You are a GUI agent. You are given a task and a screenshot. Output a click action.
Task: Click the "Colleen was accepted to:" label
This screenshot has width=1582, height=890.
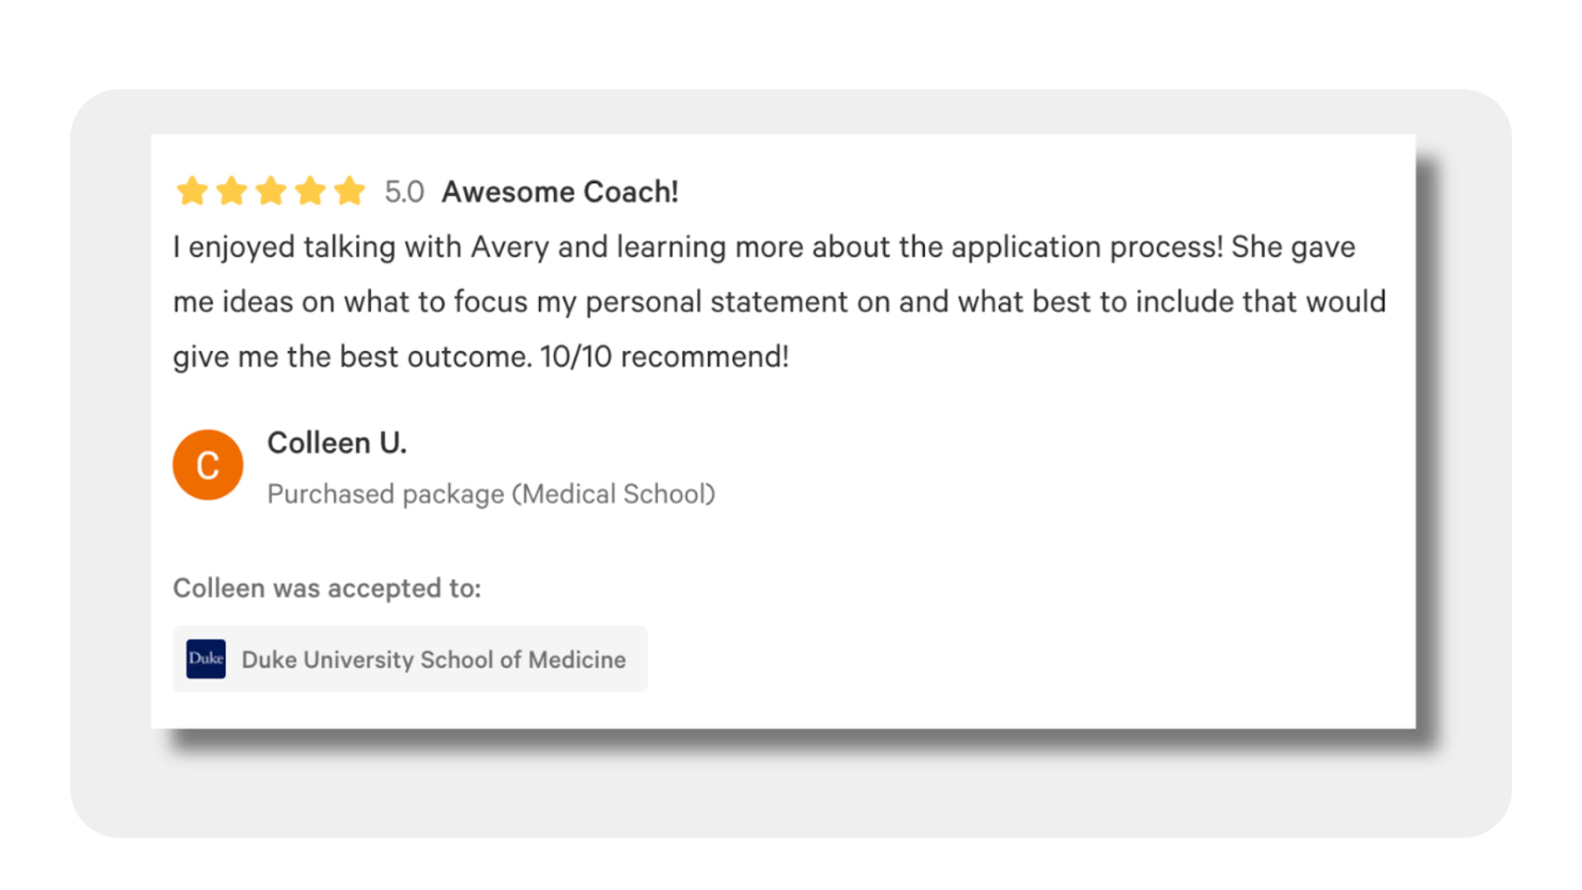click(x=327, y=588)
